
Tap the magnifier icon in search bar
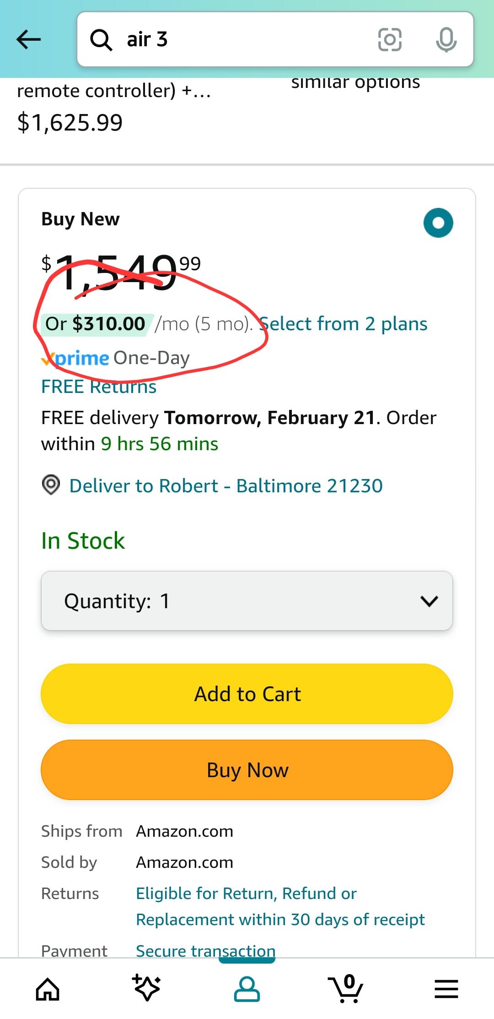click(102, 39)
